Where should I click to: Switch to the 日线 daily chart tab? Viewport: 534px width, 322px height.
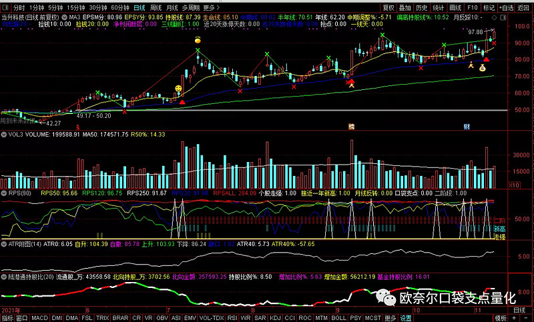point(140,7)
